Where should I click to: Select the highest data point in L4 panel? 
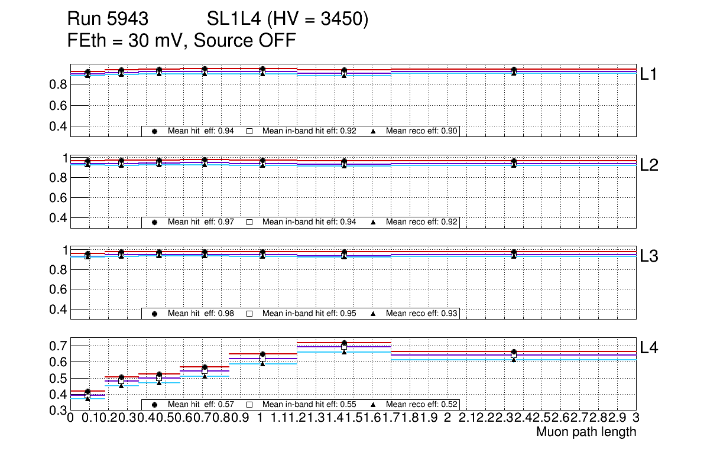344,343
